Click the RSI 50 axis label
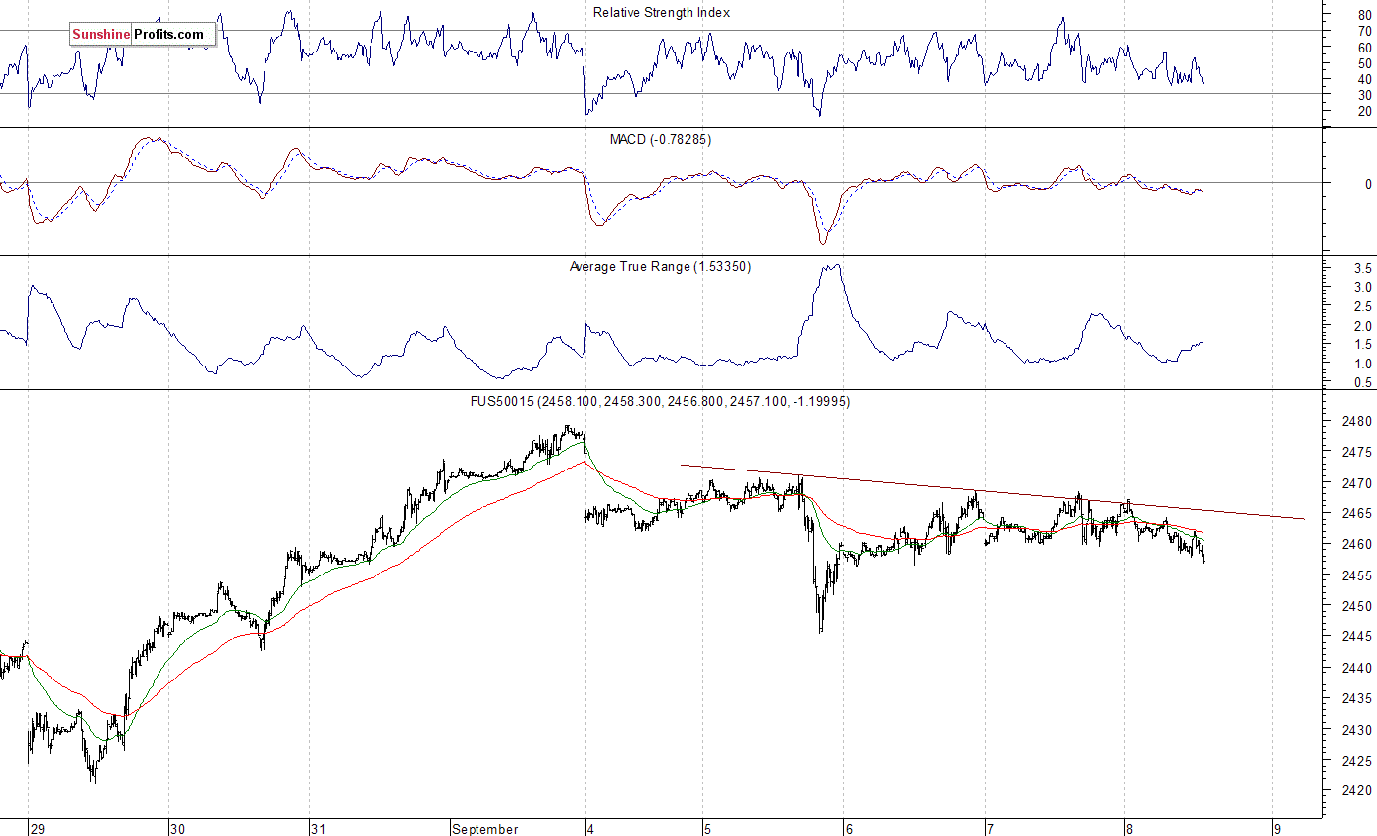1377x836 pixels. point(1366,62)
